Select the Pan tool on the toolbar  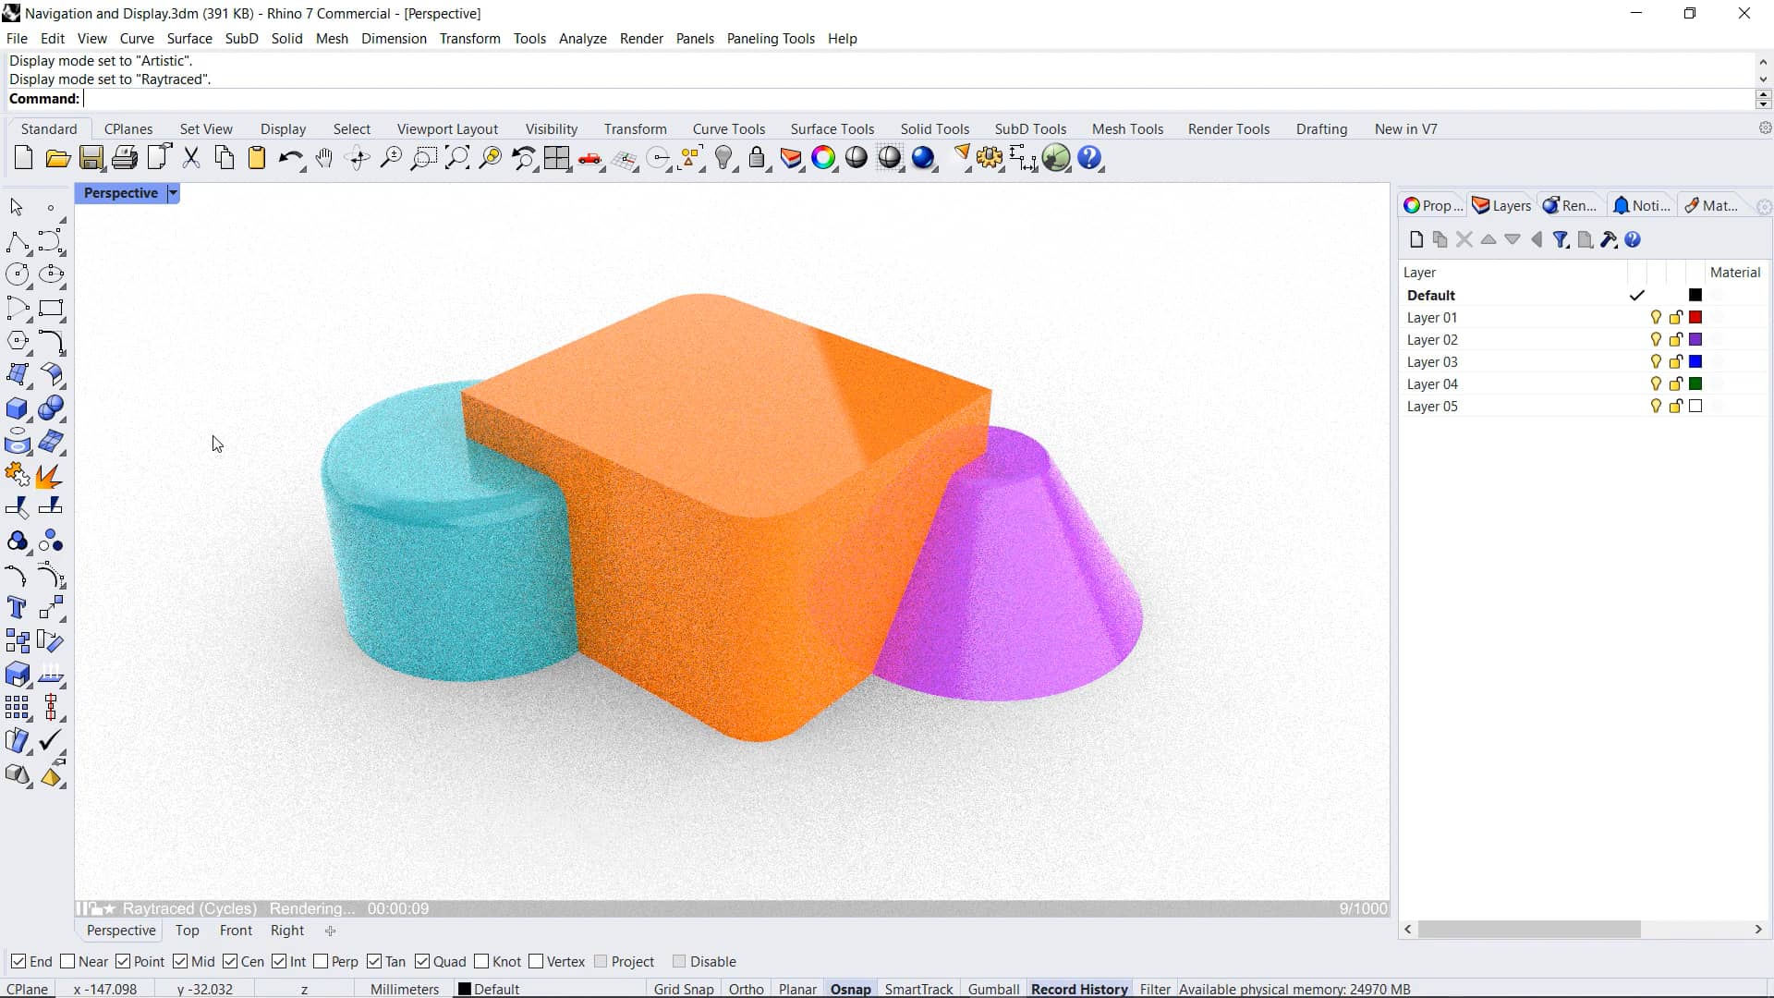point(324,158)
